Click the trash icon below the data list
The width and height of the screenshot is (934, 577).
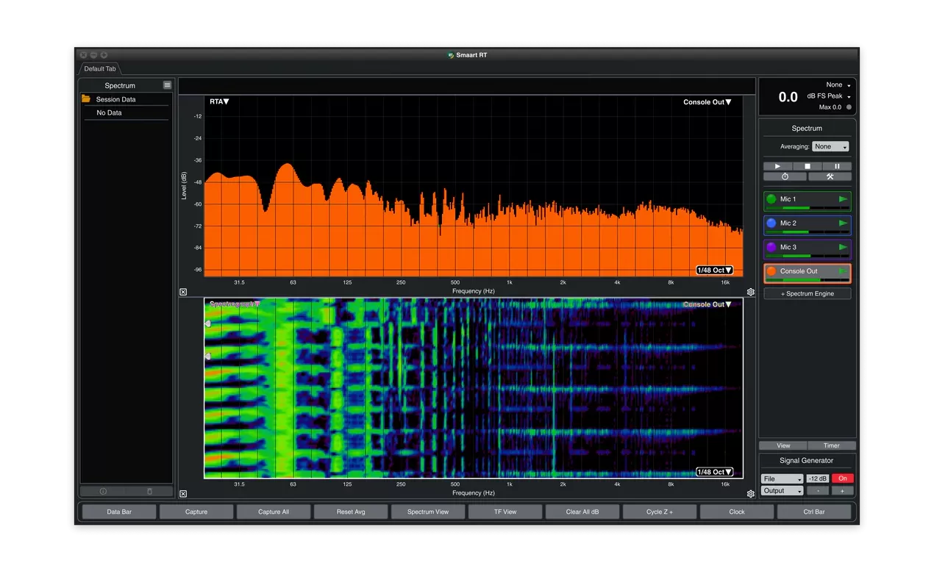pyautogui.click(x=149, y=491)
